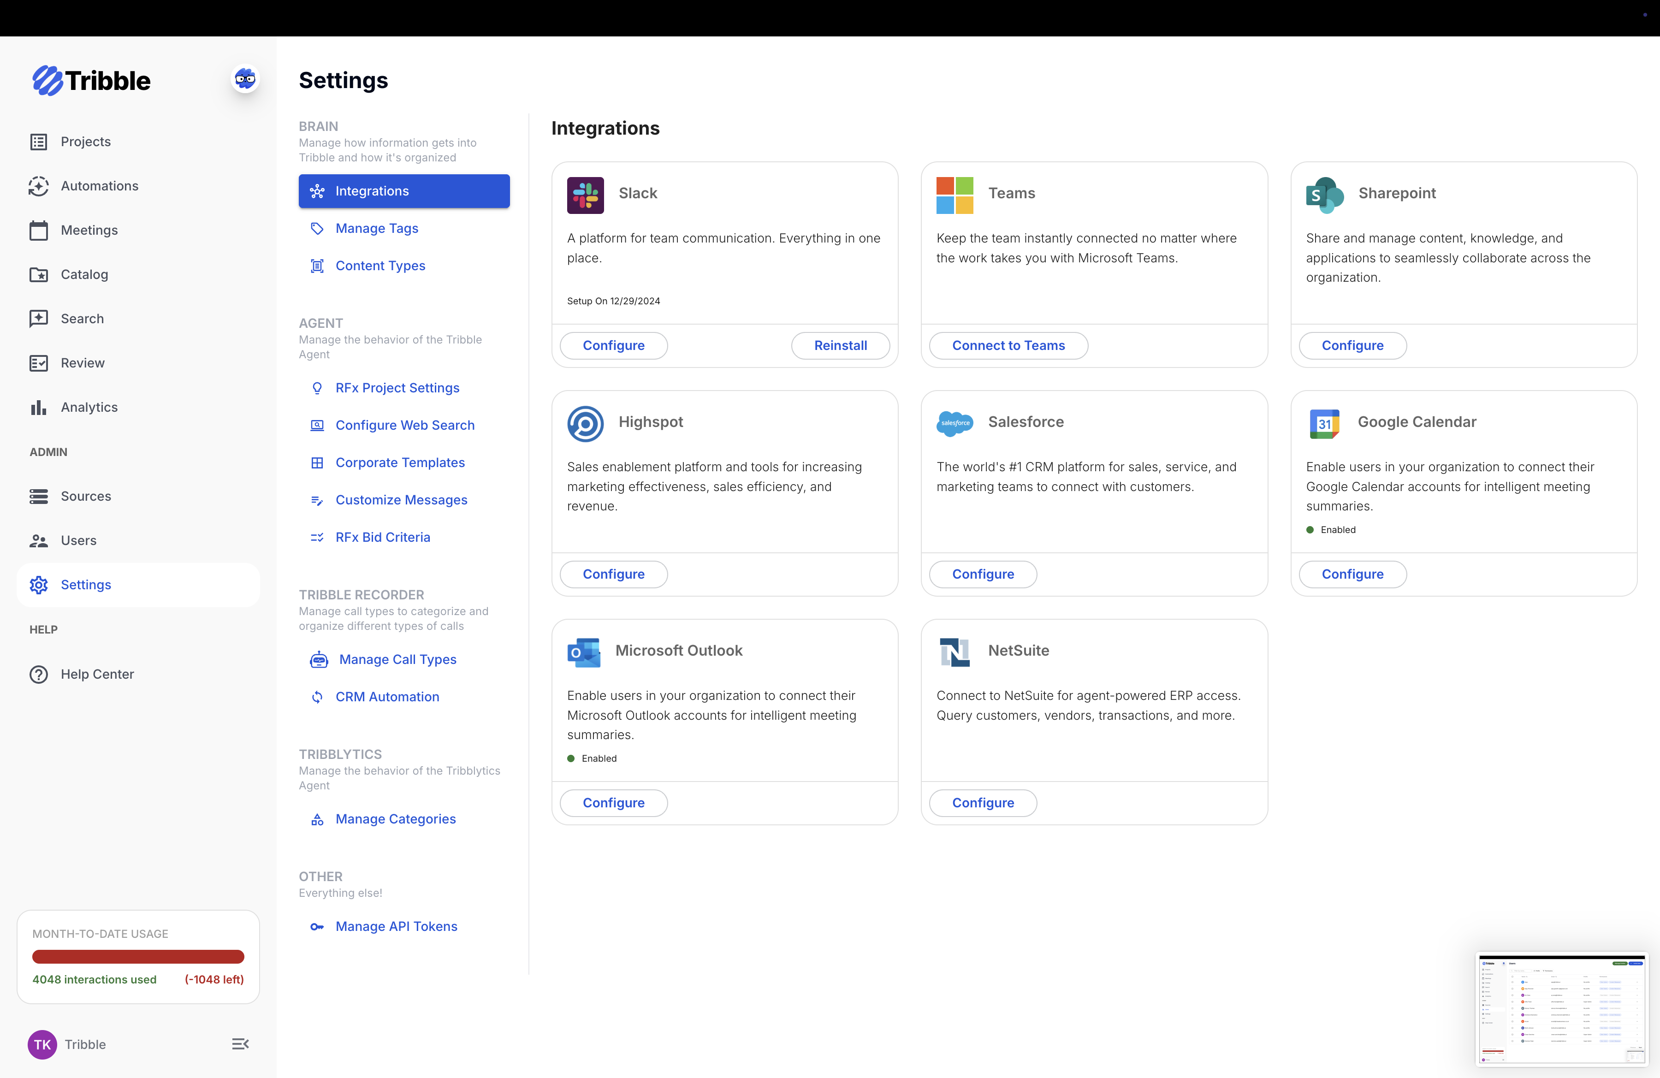
Task: Click the Manage API Tokens key icon
Action: tap(317, 927)
